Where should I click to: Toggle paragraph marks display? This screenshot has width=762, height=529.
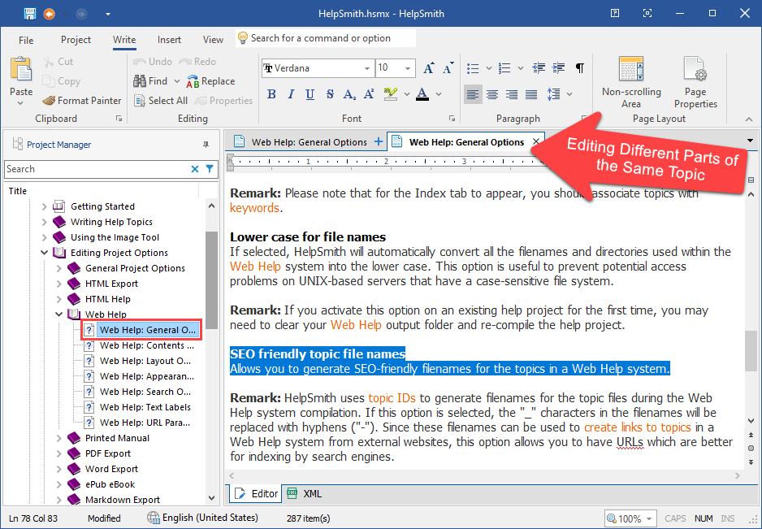(580, 68)
